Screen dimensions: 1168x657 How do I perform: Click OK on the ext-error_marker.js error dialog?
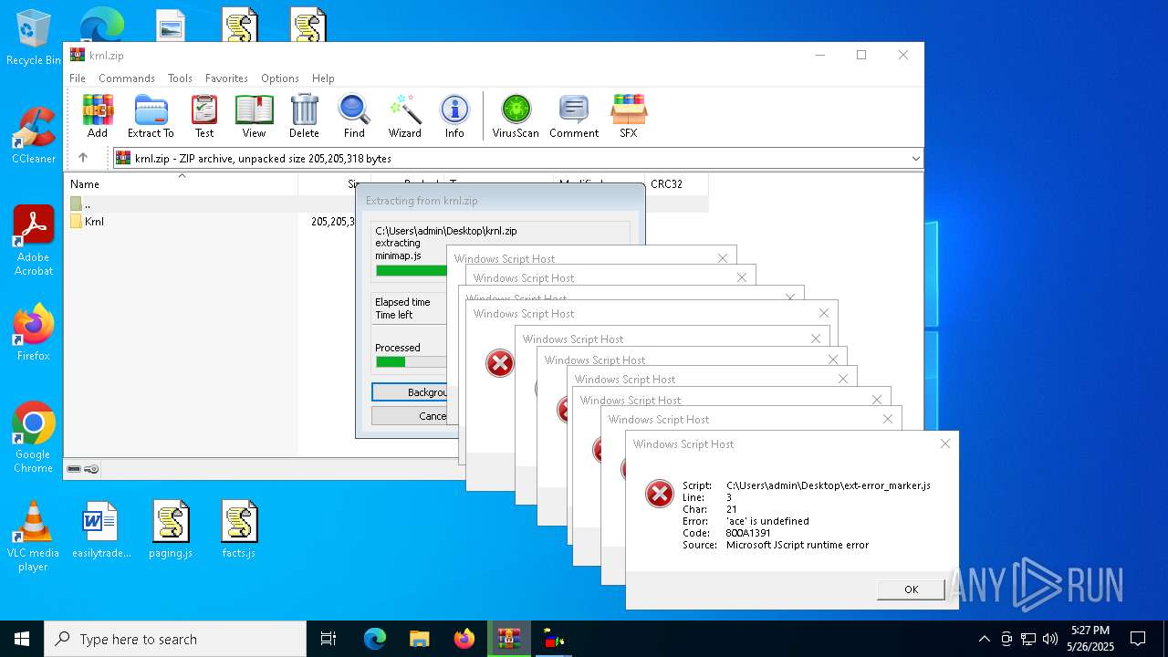[x=911, y=589]
